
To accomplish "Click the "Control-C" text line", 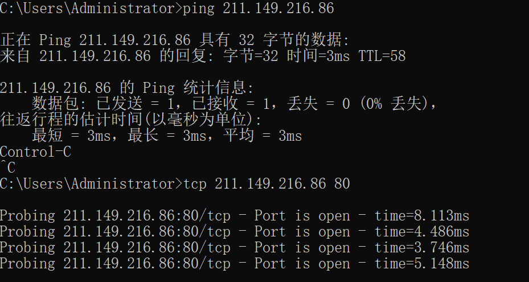I will click(35, 152).
